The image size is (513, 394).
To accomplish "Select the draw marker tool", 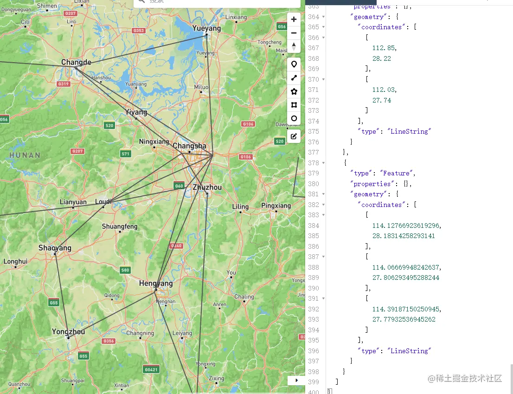I will [x=294, y=64].
